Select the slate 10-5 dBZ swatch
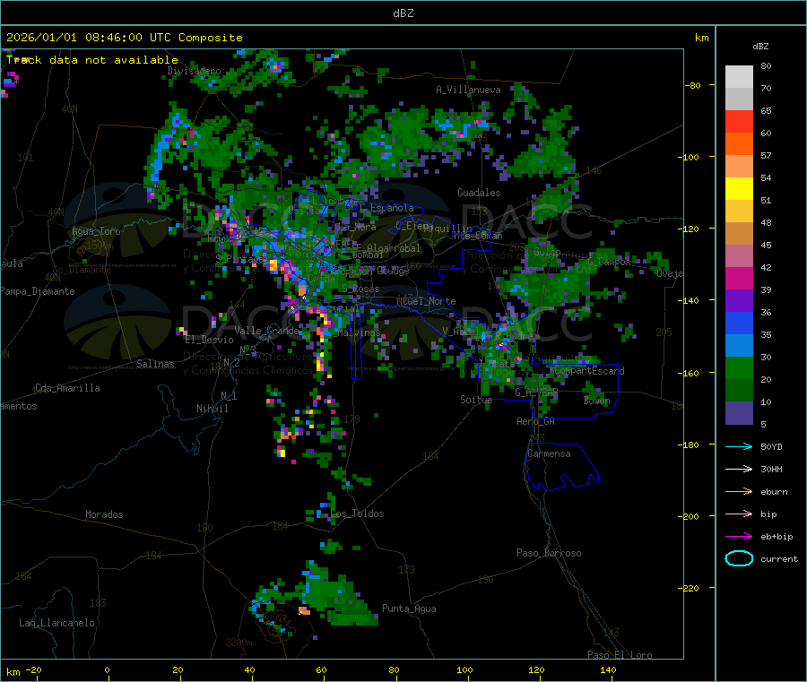The width and height of the screenshot is (807, 682). click(739, 413)
